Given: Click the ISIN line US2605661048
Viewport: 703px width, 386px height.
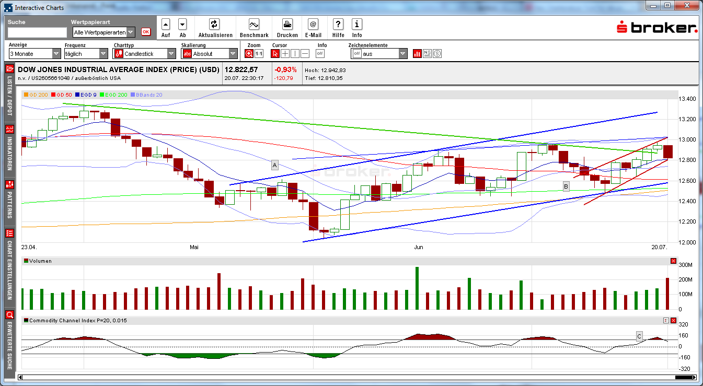Looking at the screenshot, I should click(x=69, y=78).
